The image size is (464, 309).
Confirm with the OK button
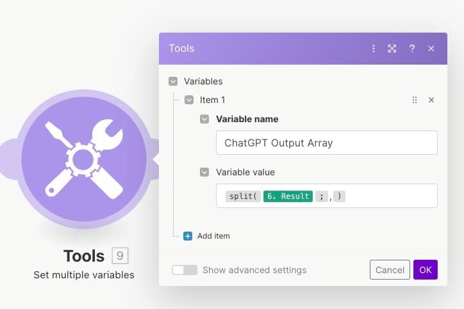pyautogui.click(x=426, y=270)
